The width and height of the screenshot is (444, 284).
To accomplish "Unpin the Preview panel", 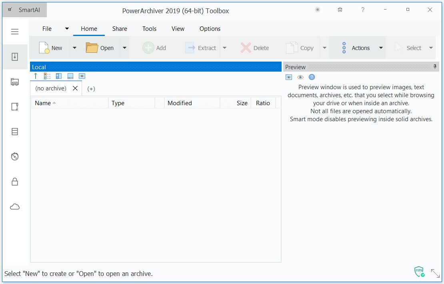I will tap(435, 66).
